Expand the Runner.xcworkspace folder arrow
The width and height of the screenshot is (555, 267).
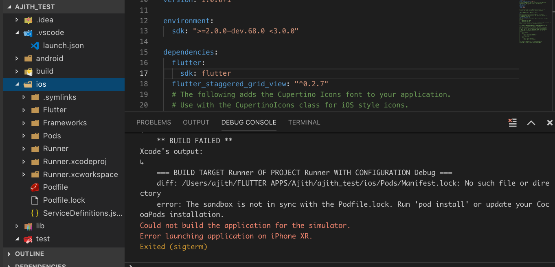tap(24, 175)
